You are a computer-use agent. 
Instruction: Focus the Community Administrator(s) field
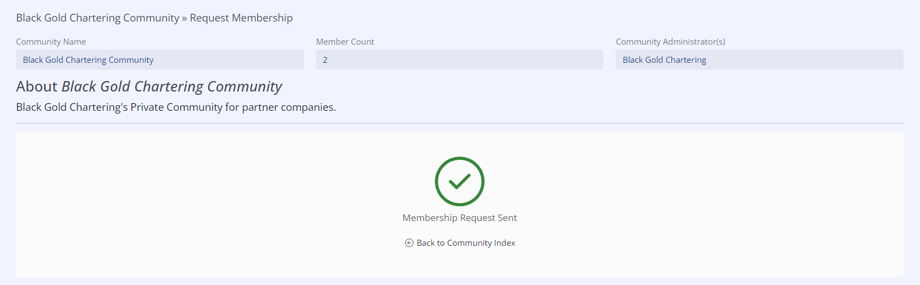click(759, 60)
